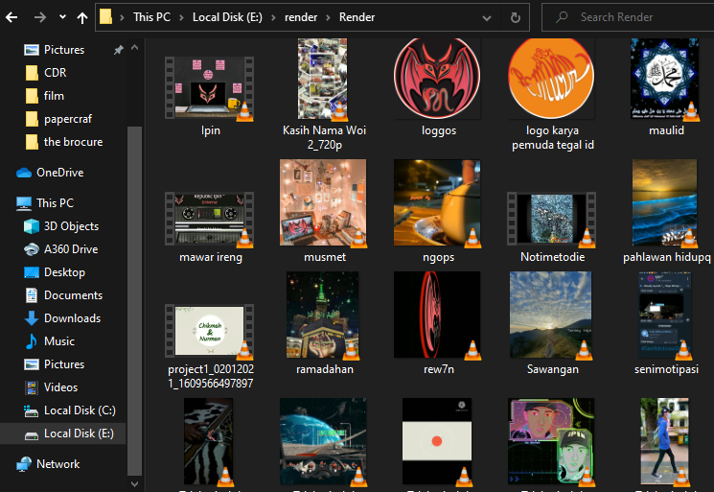Image resolution: width=714 pixels, height=492 pixels.
Task: Select the Sawangan file
Action: pos(552,323)
